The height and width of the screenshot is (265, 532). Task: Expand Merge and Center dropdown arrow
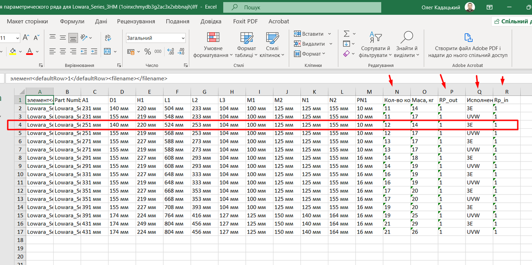point(115,52)
